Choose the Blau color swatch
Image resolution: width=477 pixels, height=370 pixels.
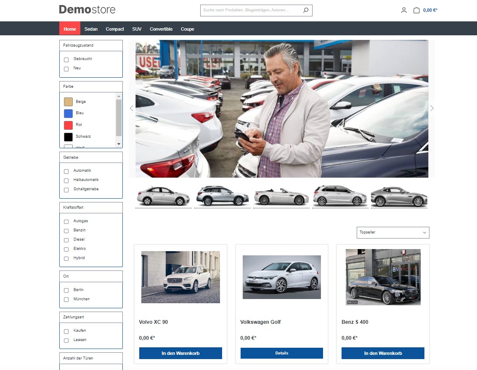click(68, 113)
